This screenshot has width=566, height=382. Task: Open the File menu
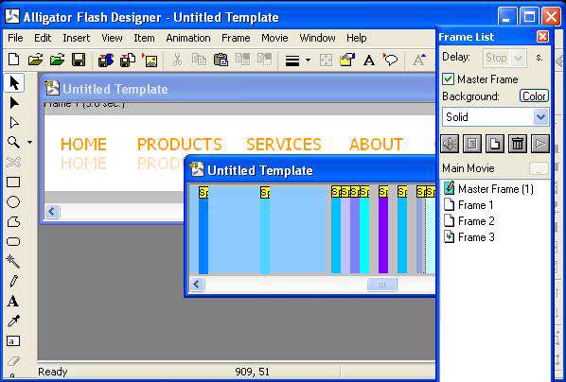pyautogui.click(x=15, y=38)
